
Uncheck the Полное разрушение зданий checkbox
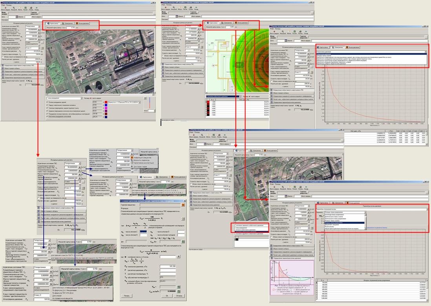click(x=48, y=102)
